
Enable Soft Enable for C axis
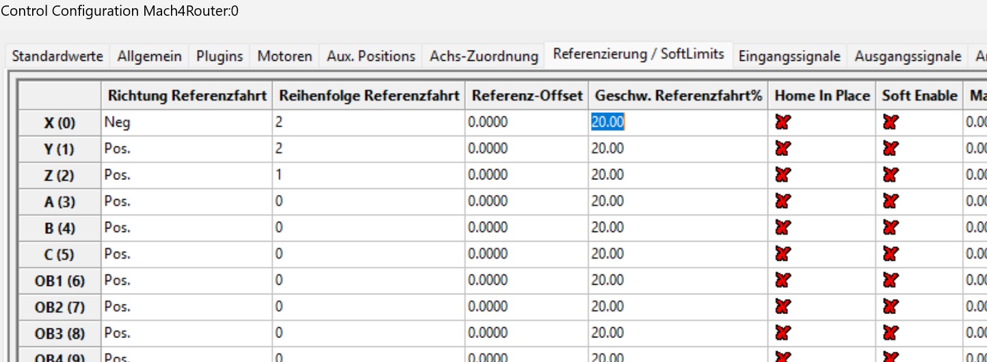click(x=890, y=255)
